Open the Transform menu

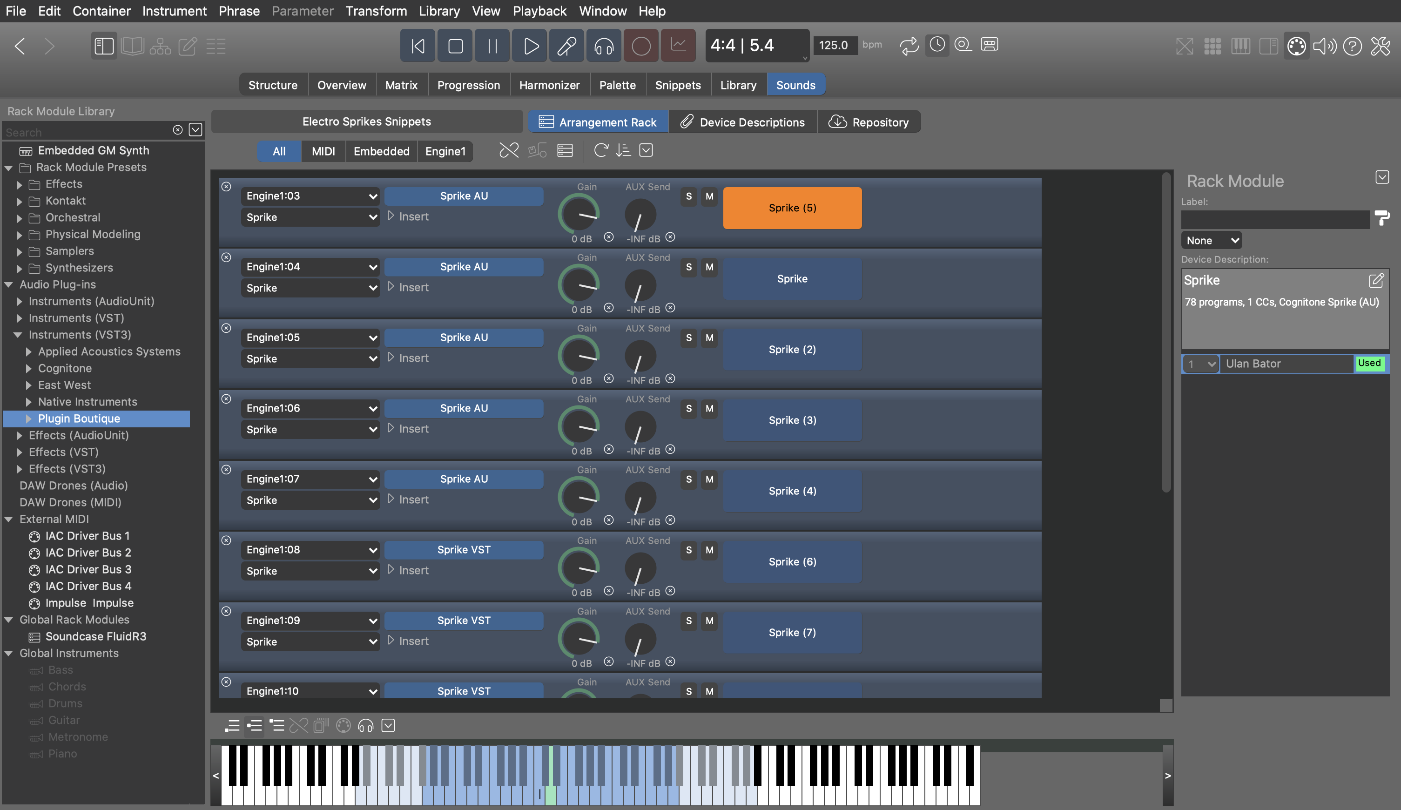[x=376, y=11]
